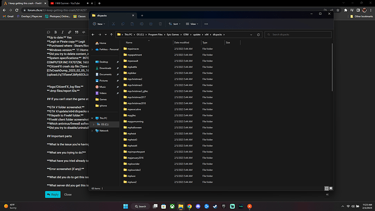This screenshot has height=211, width=375.
Task: Click Program Files in the address breadcrumb
Action: 155,35
